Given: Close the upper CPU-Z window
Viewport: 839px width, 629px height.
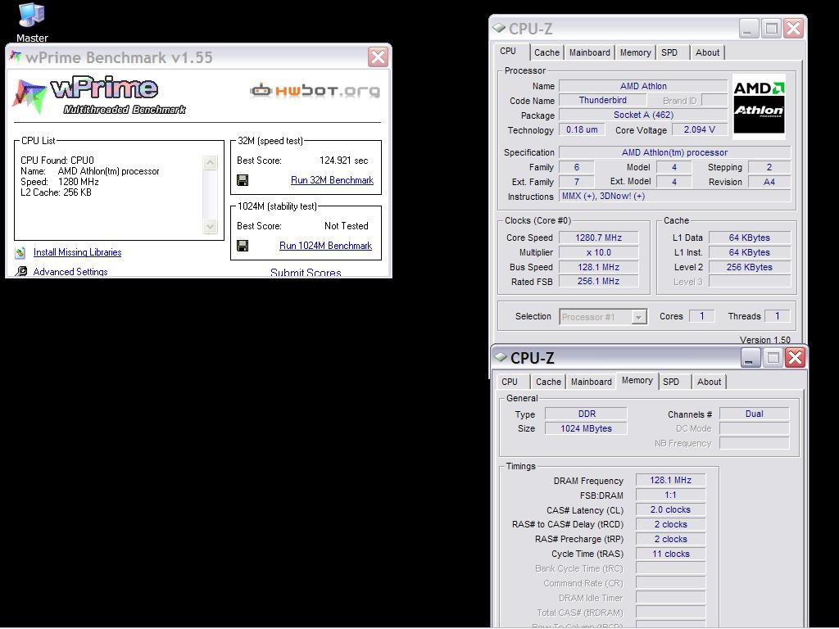Looking at the screenshot, I should point(793,29).
